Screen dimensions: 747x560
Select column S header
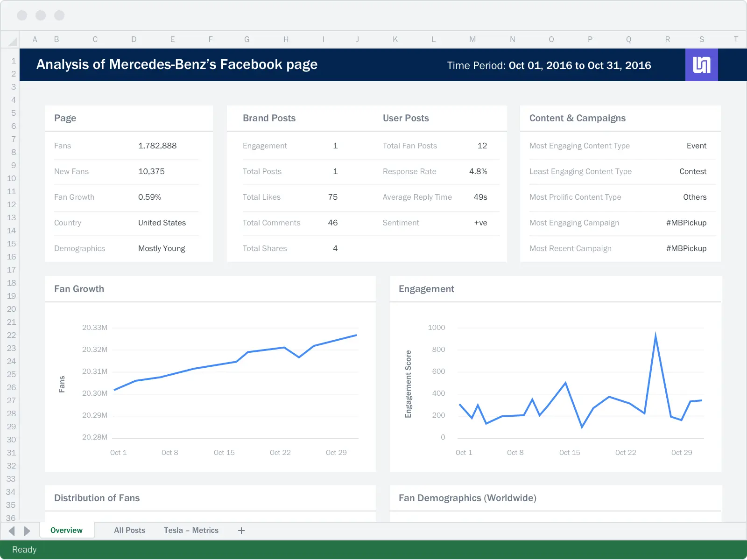(702, 40)
